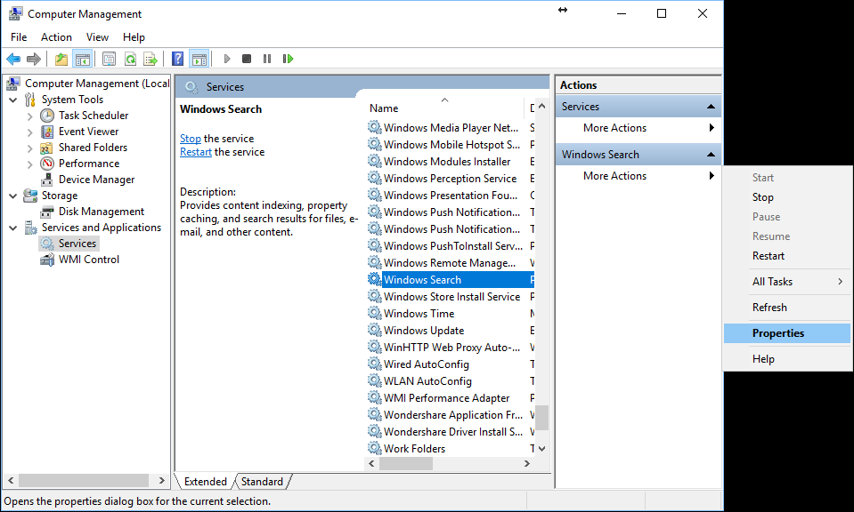Select the Windows Search service row
Image resolution: width=854 pixels, height=512 pixels.
pos(450,280)
